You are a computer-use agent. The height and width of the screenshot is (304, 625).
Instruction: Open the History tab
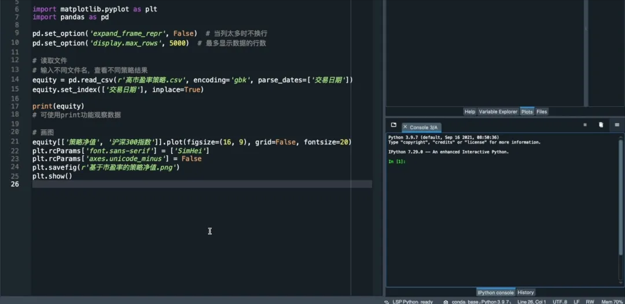tap(525, 292)
